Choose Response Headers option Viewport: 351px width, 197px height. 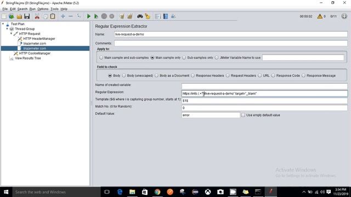193,76
